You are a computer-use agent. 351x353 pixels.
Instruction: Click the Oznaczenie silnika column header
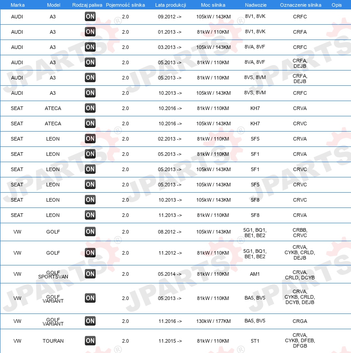tap(301, 5)
